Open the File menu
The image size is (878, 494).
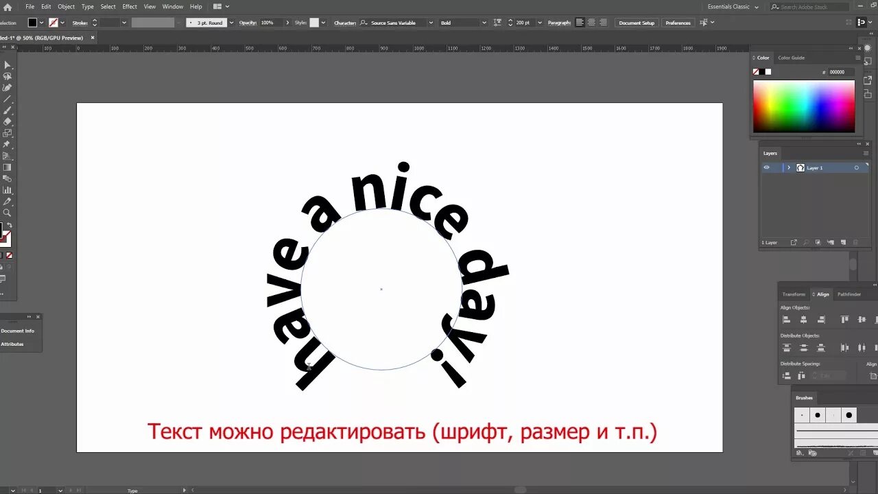tap(29, 7)
